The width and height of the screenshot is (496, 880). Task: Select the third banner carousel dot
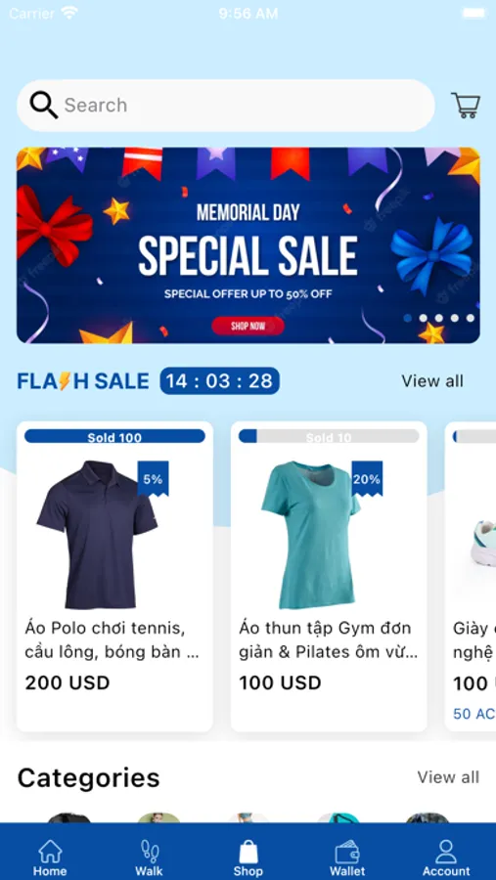[x=438, y=318]
